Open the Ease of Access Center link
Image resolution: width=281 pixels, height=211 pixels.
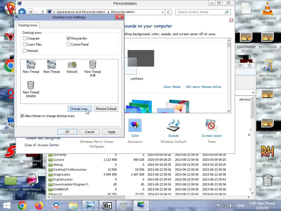tap(42, 145)
